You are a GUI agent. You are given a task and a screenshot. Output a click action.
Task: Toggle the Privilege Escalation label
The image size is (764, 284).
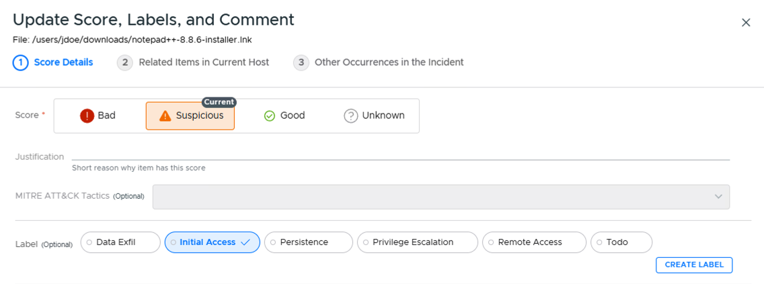click(418, 242)
